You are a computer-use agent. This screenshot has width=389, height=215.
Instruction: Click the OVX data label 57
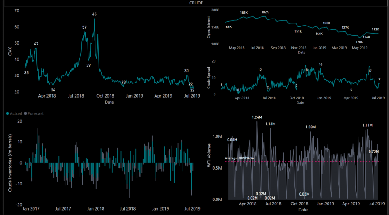click(x=84, y=27)
